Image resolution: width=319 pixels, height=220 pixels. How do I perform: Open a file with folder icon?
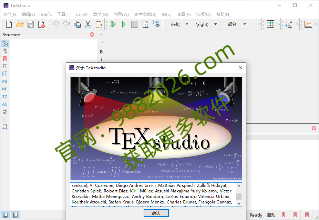20,24
